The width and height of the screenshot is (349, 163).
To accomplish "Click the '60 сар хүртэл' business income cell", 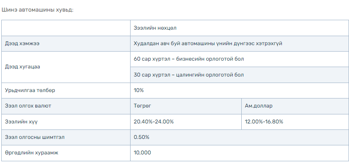I will click(x=240, y=59).
